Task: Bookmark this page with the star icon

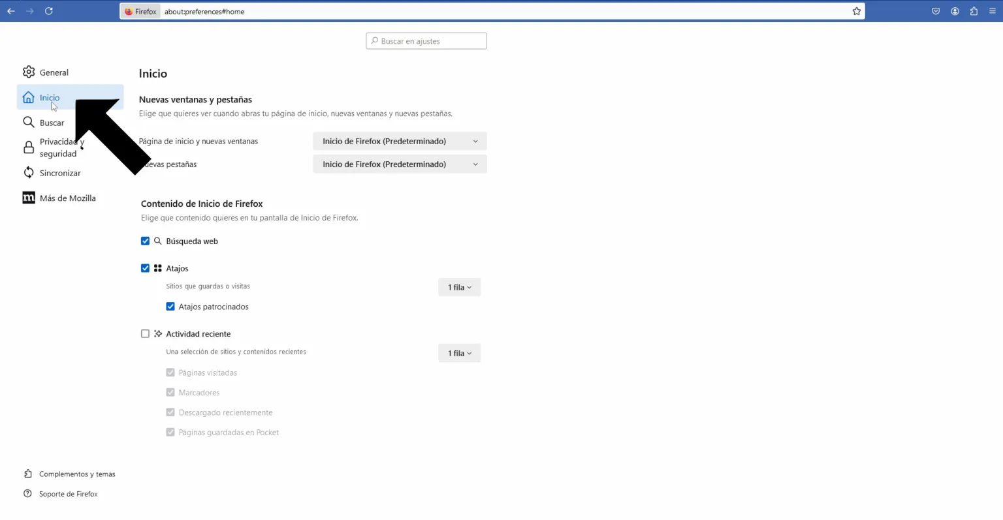Action: [857, 11]
